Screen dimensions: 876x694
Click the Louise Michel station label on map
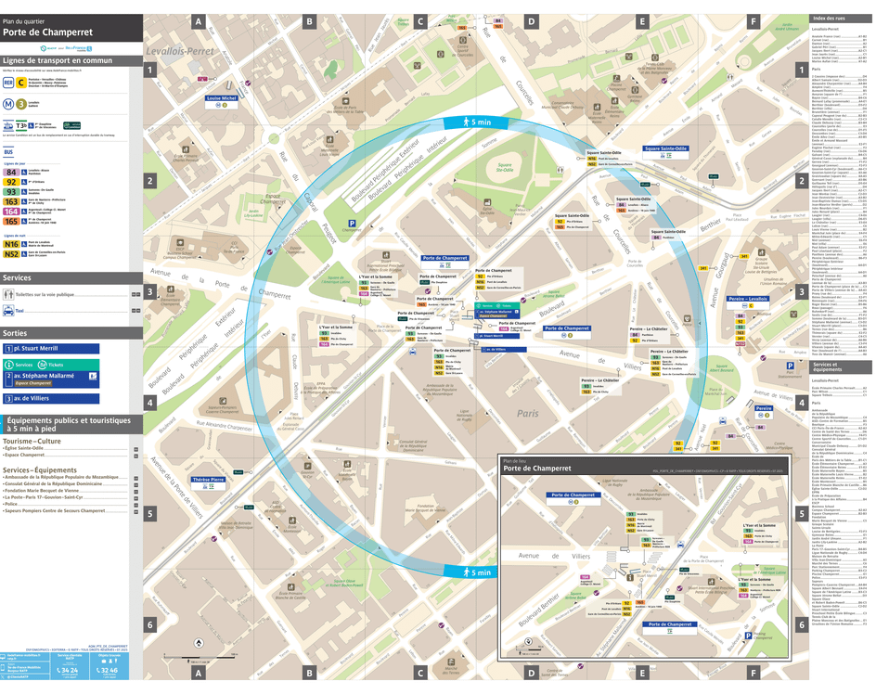point(222,97)
